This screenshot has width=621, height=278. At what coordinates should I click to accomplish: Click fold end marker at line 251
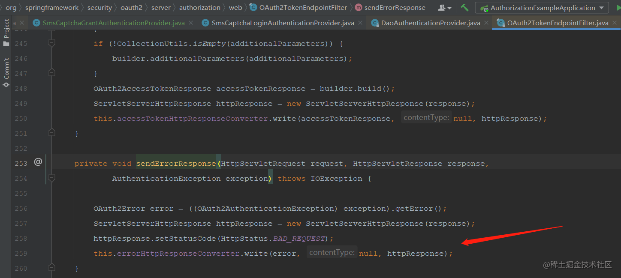click(x=52, y=133)
